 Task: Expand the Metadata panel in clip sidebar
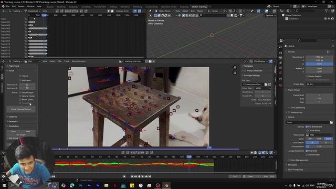point(248,66)
